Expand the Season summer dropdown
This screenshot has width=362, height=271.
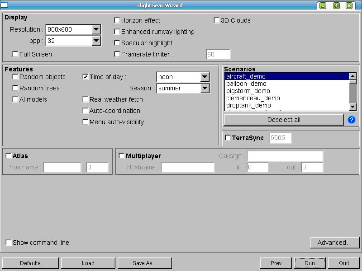pyautogui.click(x=205, y=88)
